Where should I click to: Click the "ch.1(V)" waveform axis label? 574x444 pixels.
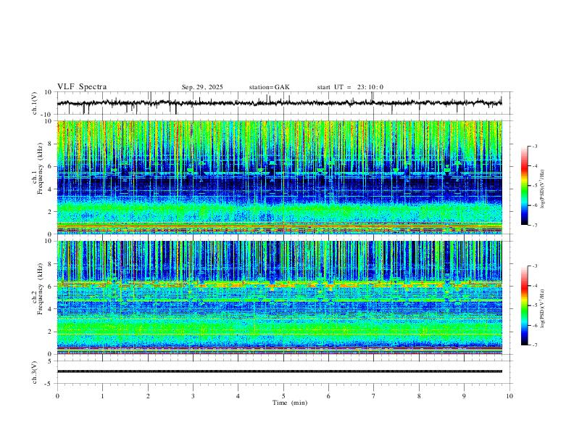[x=35, y=103]
